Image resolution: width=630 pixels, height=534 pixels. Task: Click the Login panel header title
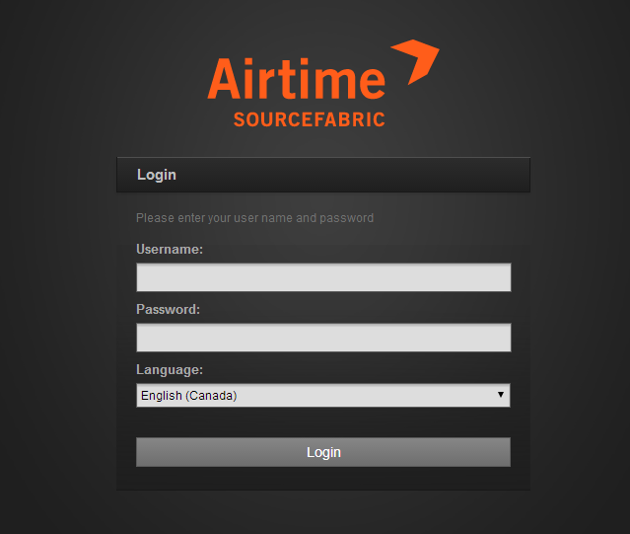click(x=157, y=175)
